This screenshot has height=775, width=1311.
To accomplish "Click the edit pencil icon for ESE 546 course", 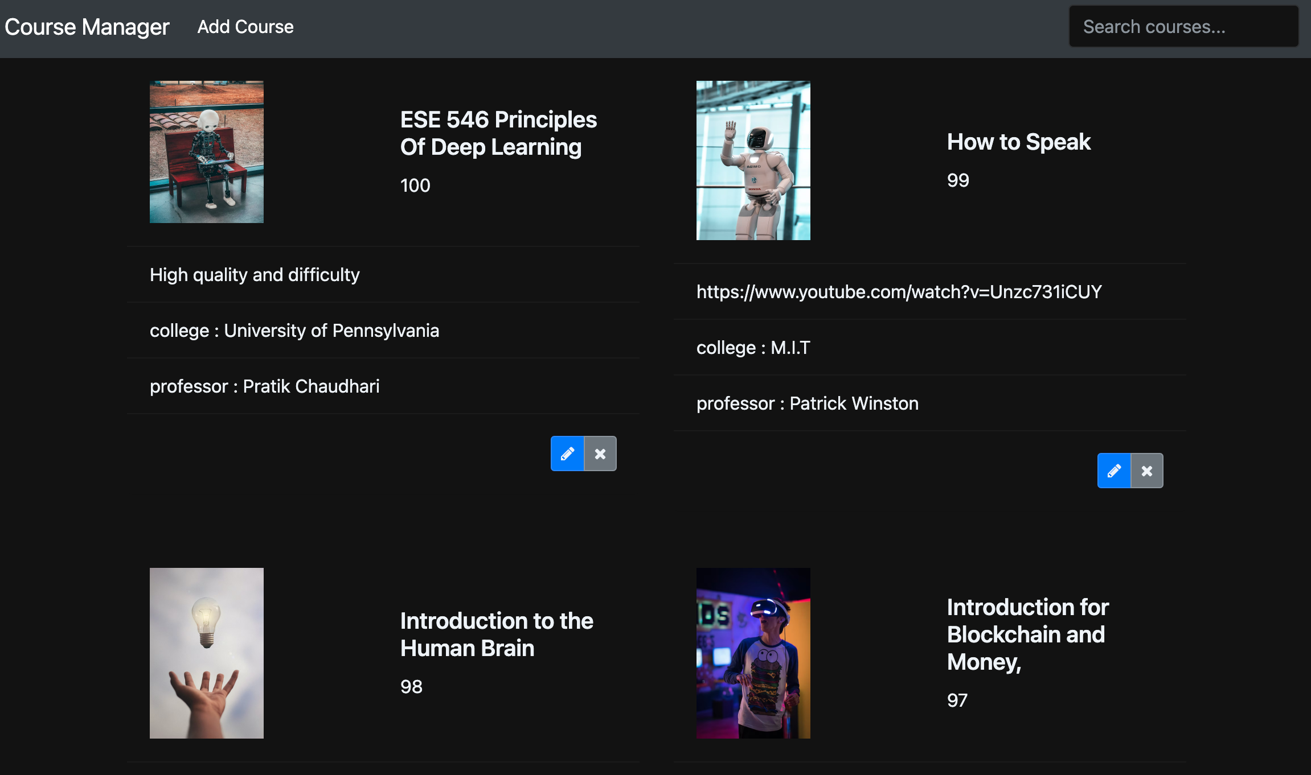I will pyautogui.click(x=567, y=454).
